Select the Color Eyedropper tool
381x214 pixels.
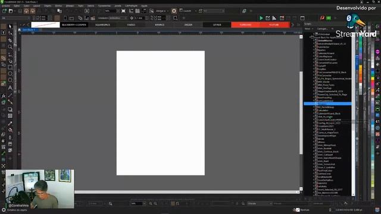pyautogui.click(x=10, y=123)
